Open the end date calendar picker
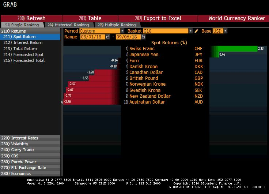The image size is (269, 194). coord(143,37)
